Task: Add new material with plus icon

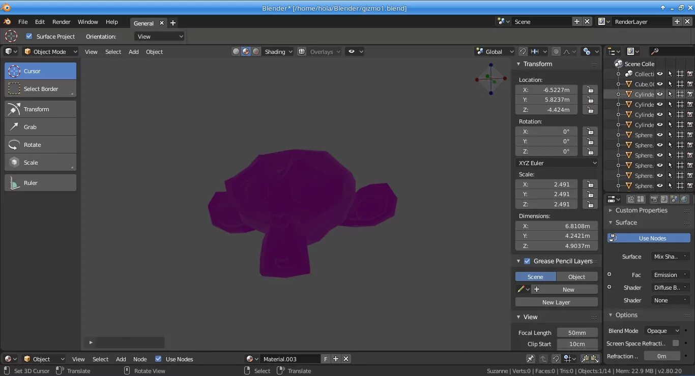Action: tap(336, 359)
